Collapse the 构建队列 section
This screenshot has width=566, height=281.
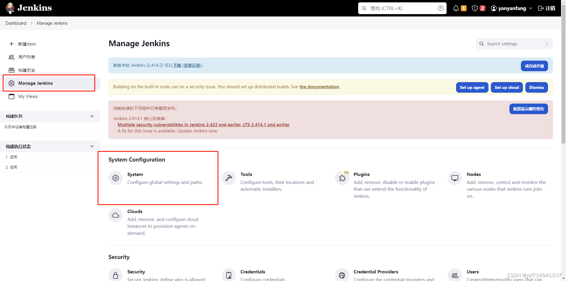click(92, 116)
